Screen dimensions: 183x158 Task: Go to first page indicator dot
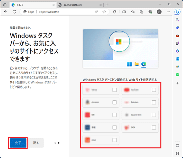pos(56,143)
